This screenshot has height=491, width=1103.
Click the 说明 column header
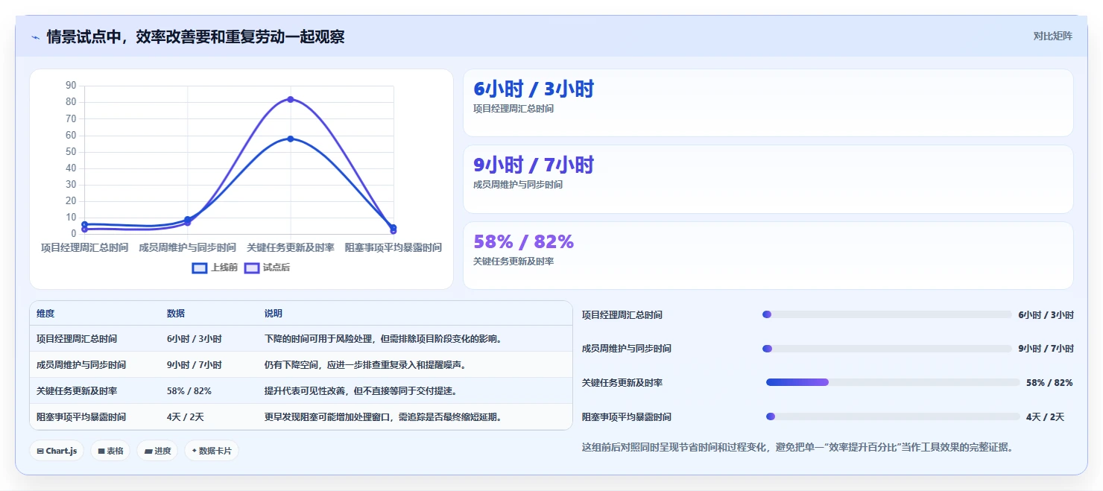tap(274, 314)
